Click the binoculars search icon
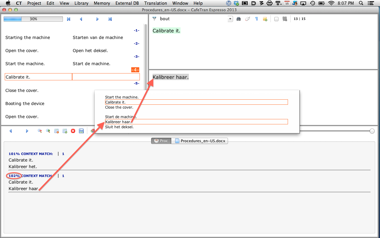 pyautogui.click(x=238, y=19)
